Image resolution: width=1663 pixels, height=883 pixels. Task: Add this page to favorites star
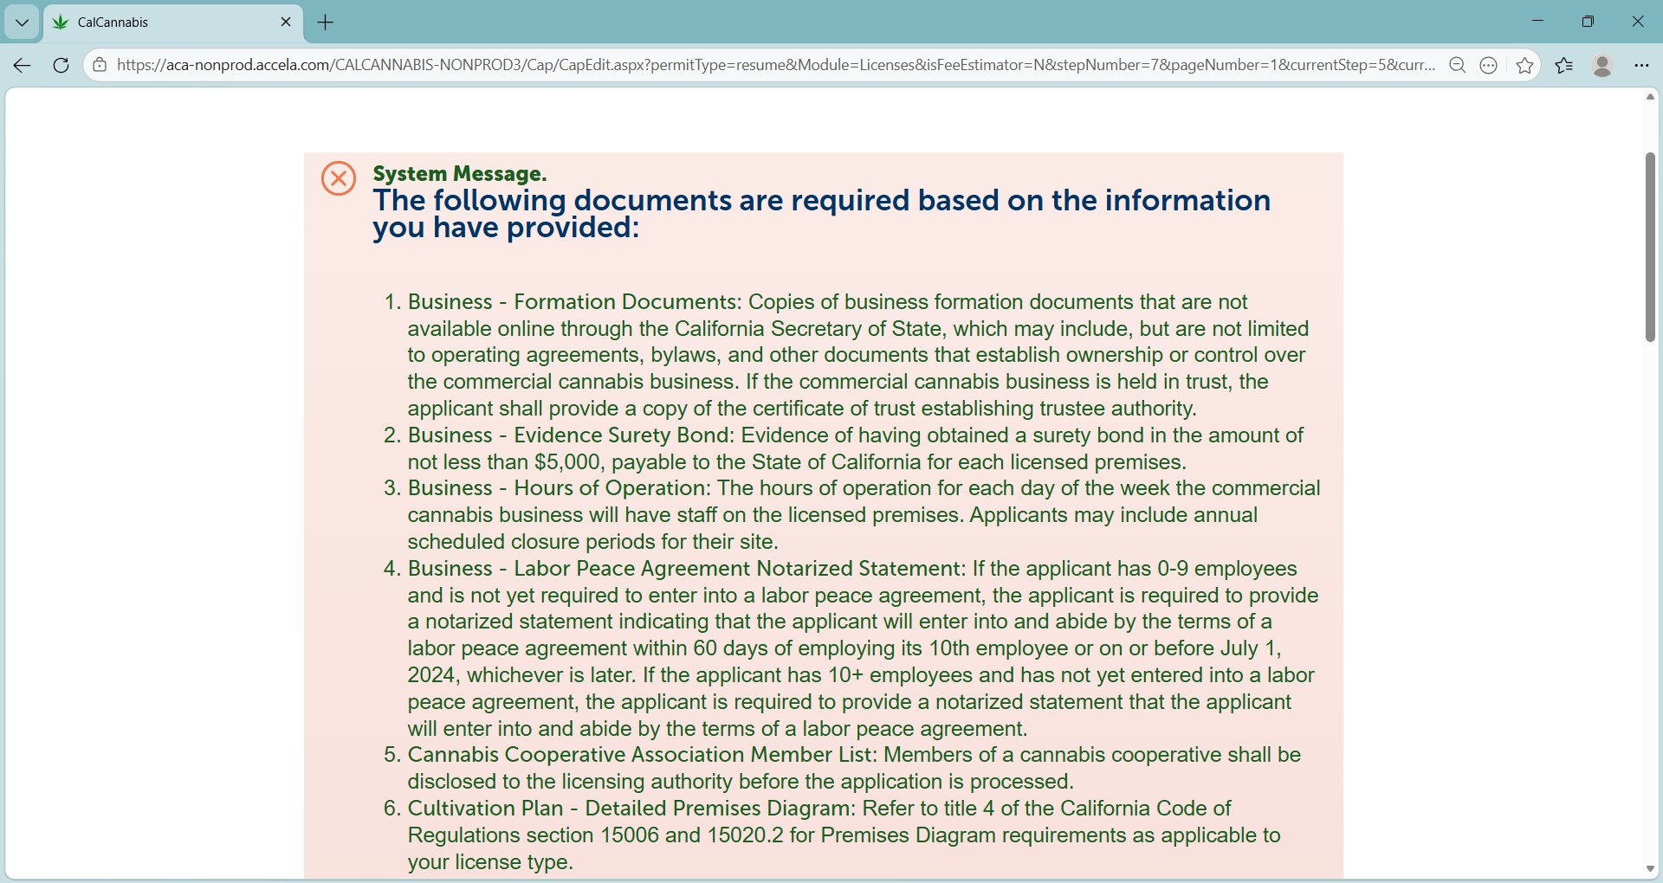click(x=1525, y=65)
